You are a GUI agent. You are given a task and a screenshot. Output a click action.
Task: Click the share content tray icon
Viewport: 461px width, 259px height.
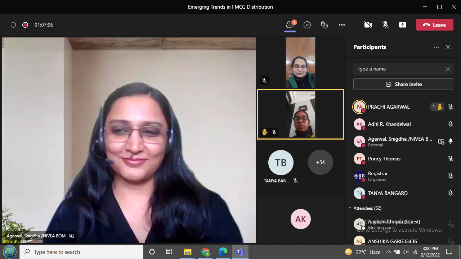click(403, 25)
